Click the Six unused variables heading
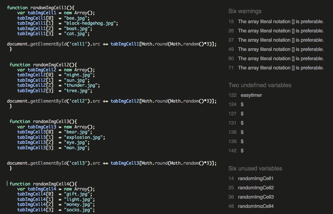 tap(255, 169)
